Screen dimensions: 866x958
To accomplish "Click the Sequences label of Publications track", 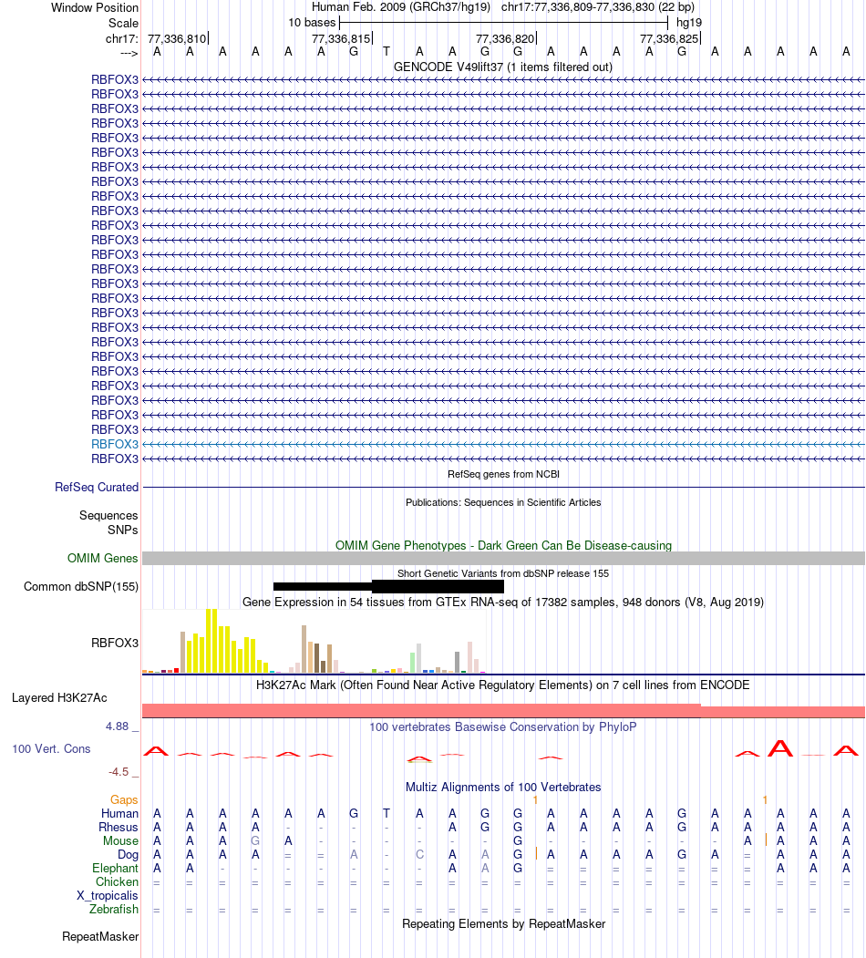I will pyautogui.click(x=108, y=516).
